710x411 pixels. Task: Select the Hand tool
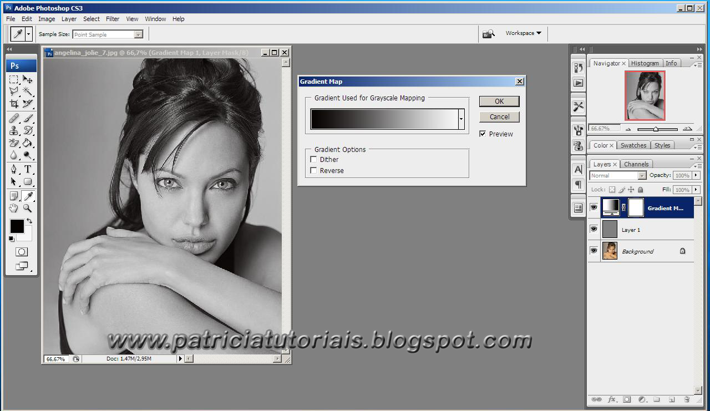(x=14, y=208)
